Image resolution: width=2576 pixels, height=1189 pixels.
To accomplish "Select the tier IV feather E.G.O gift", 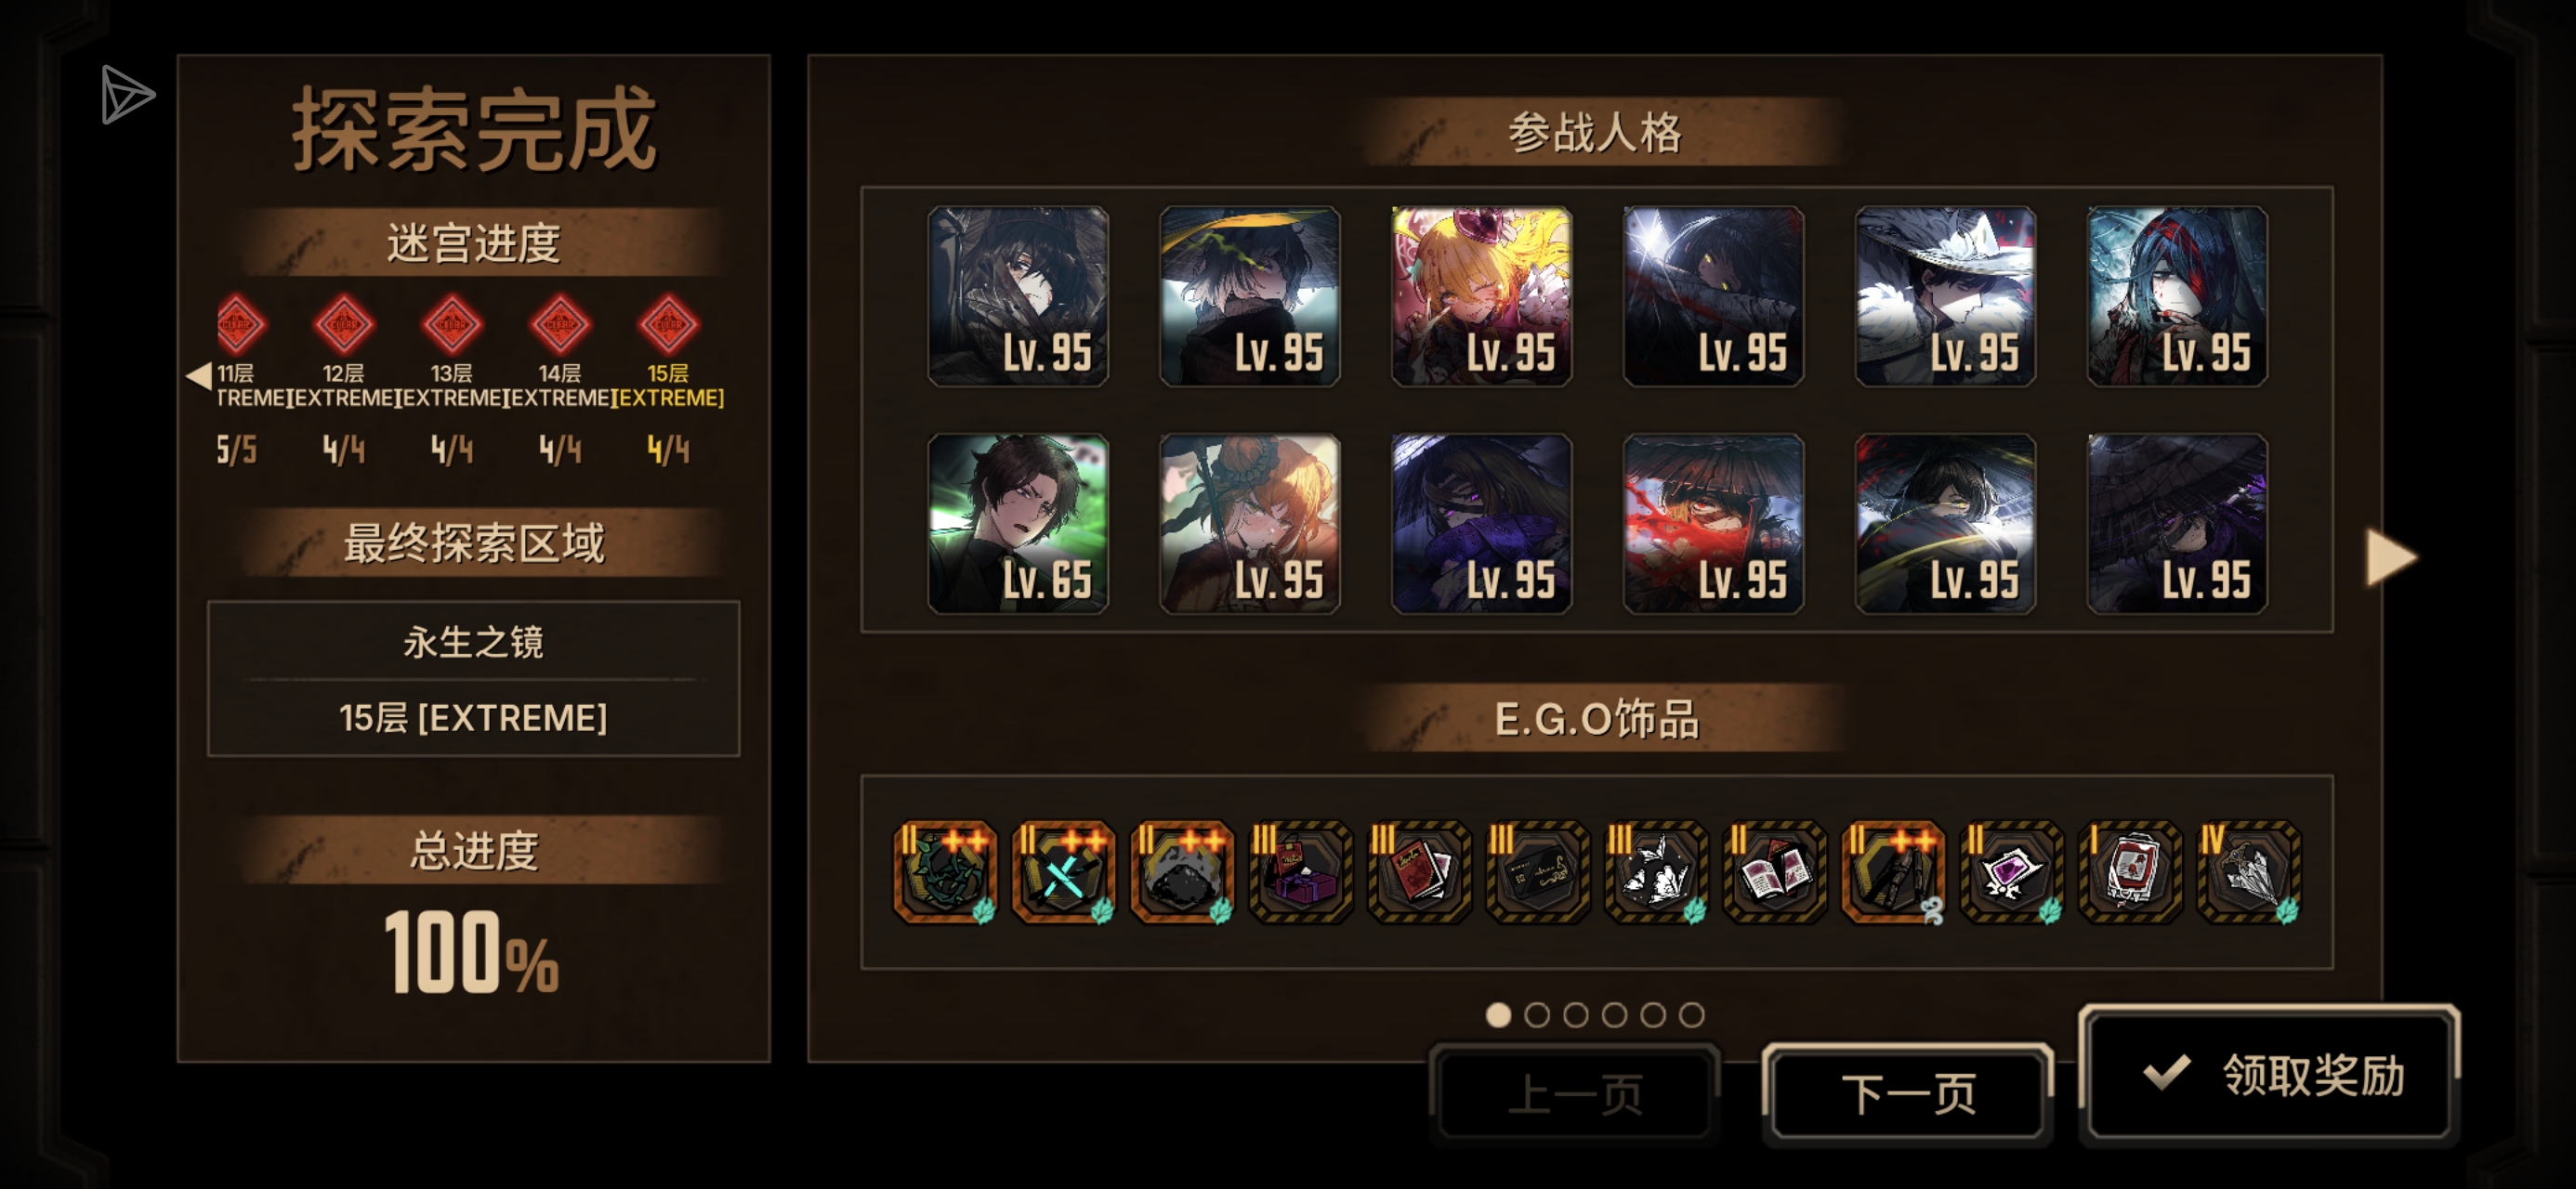I will coord(2249,872).
